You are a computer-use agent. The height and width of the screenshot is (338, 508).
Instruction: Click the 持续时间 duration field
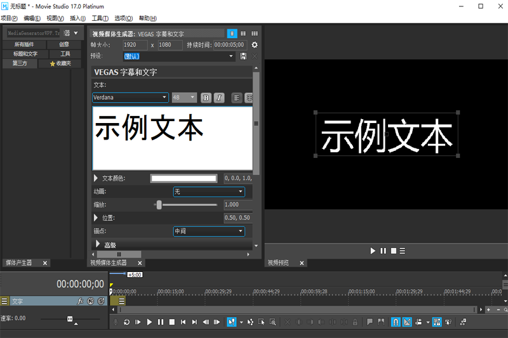click(231, 45)
